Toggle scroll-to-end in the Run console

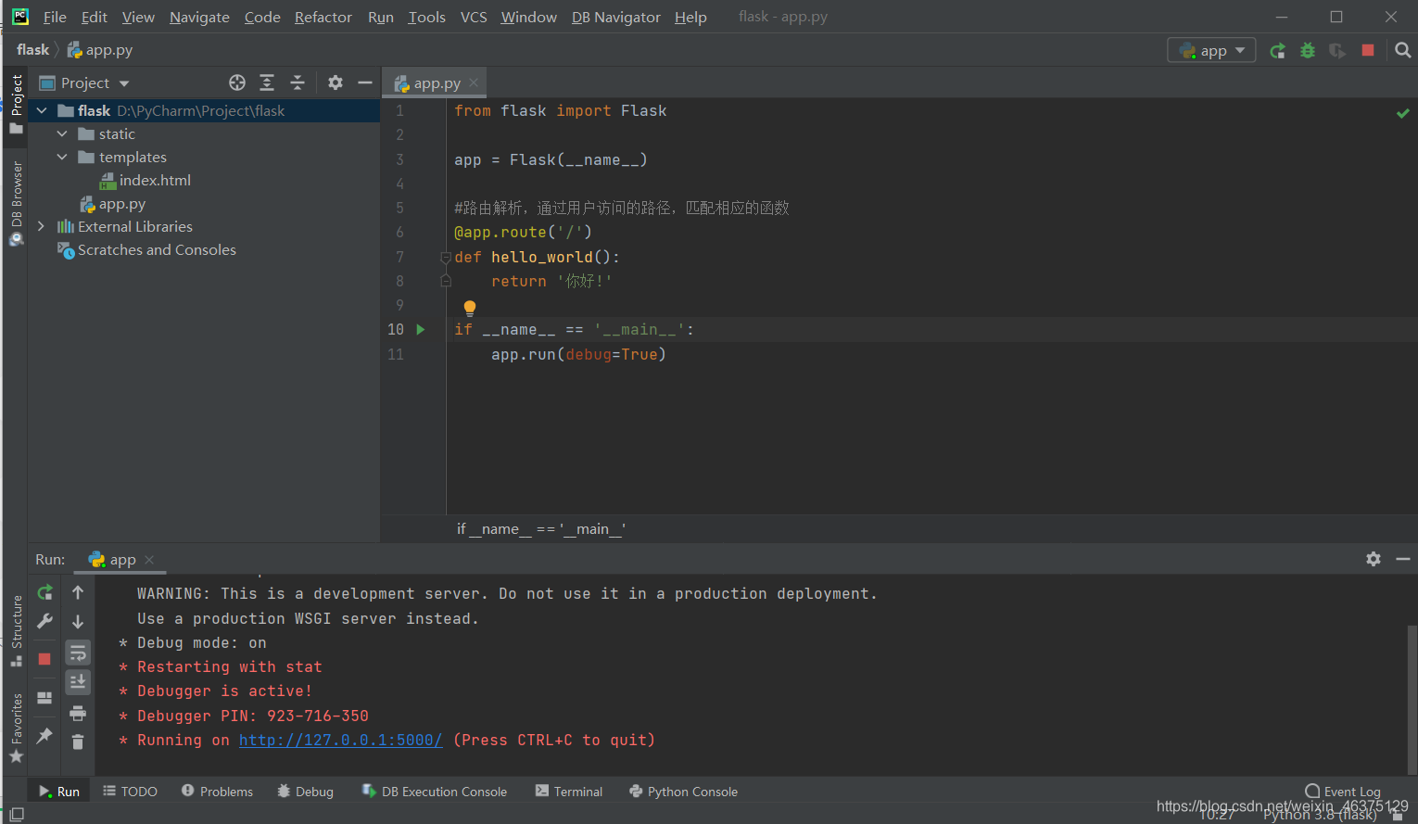pos(78,682)
